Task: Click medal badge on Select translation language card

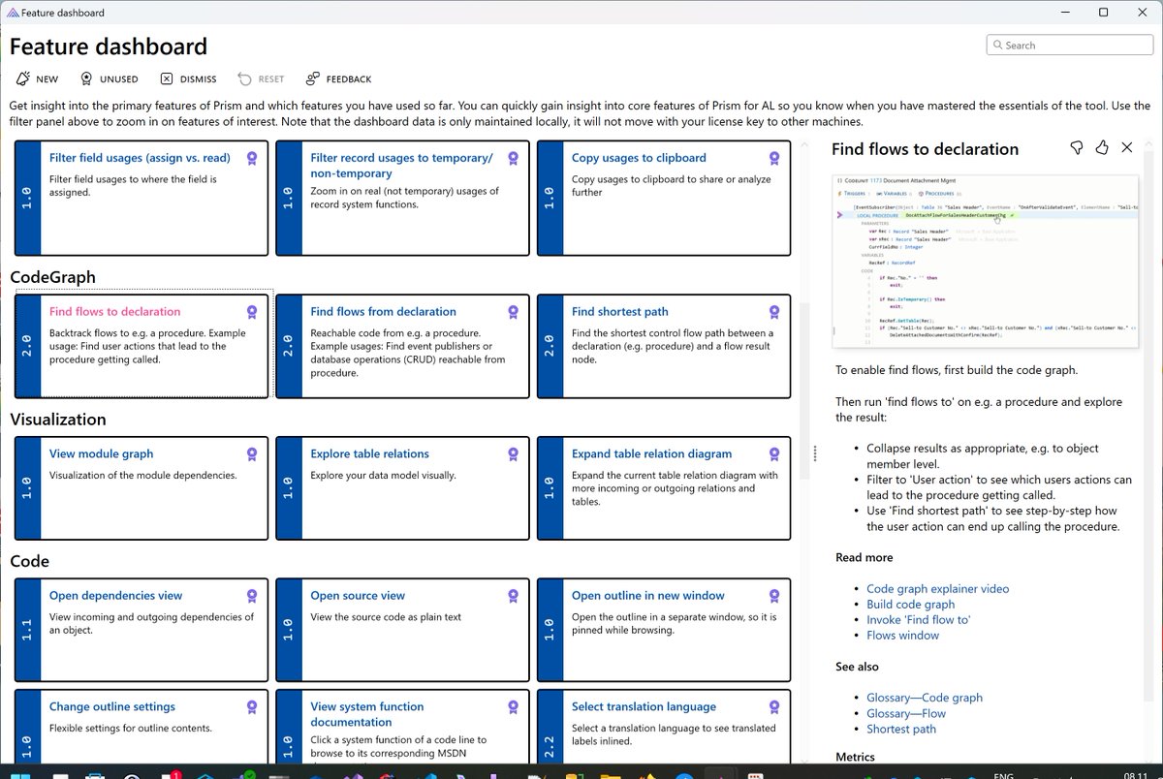Action: [773, 707]
